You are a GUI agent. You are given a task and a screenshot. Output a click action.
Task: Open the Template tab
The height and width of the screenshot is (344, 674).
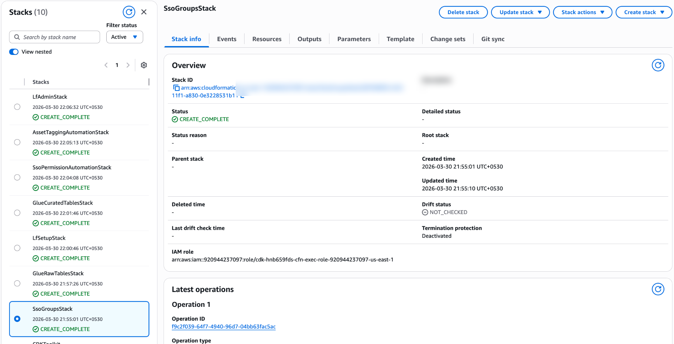pyautogui.click(x=401, y=39)
